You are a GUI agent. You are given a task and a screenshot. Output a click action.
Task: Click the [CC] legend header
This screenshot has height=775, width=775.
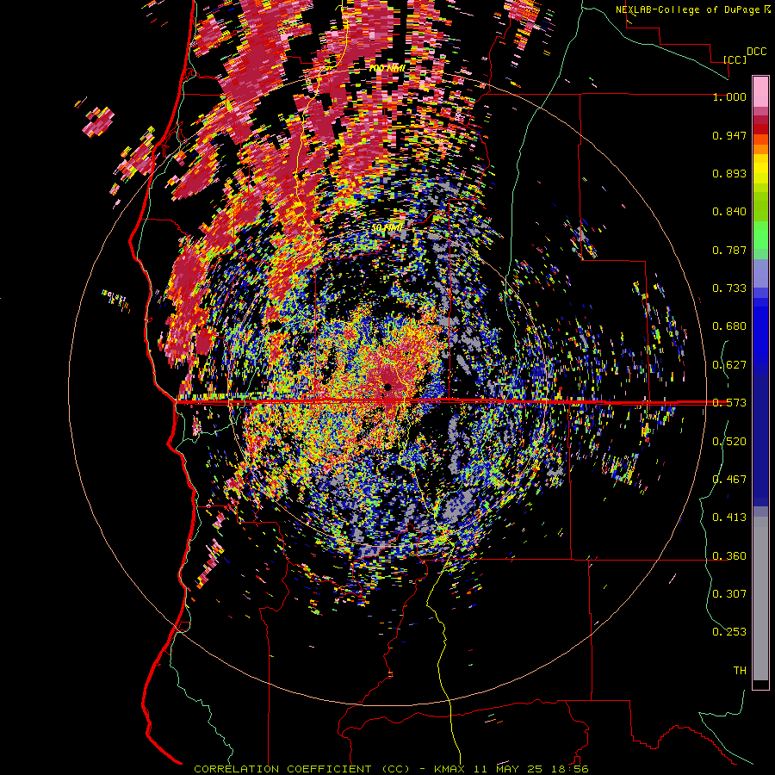point(735,59)
